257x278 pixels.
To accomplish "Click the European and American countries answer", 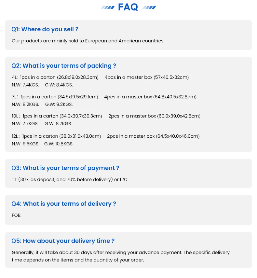I will pos(88,41).
